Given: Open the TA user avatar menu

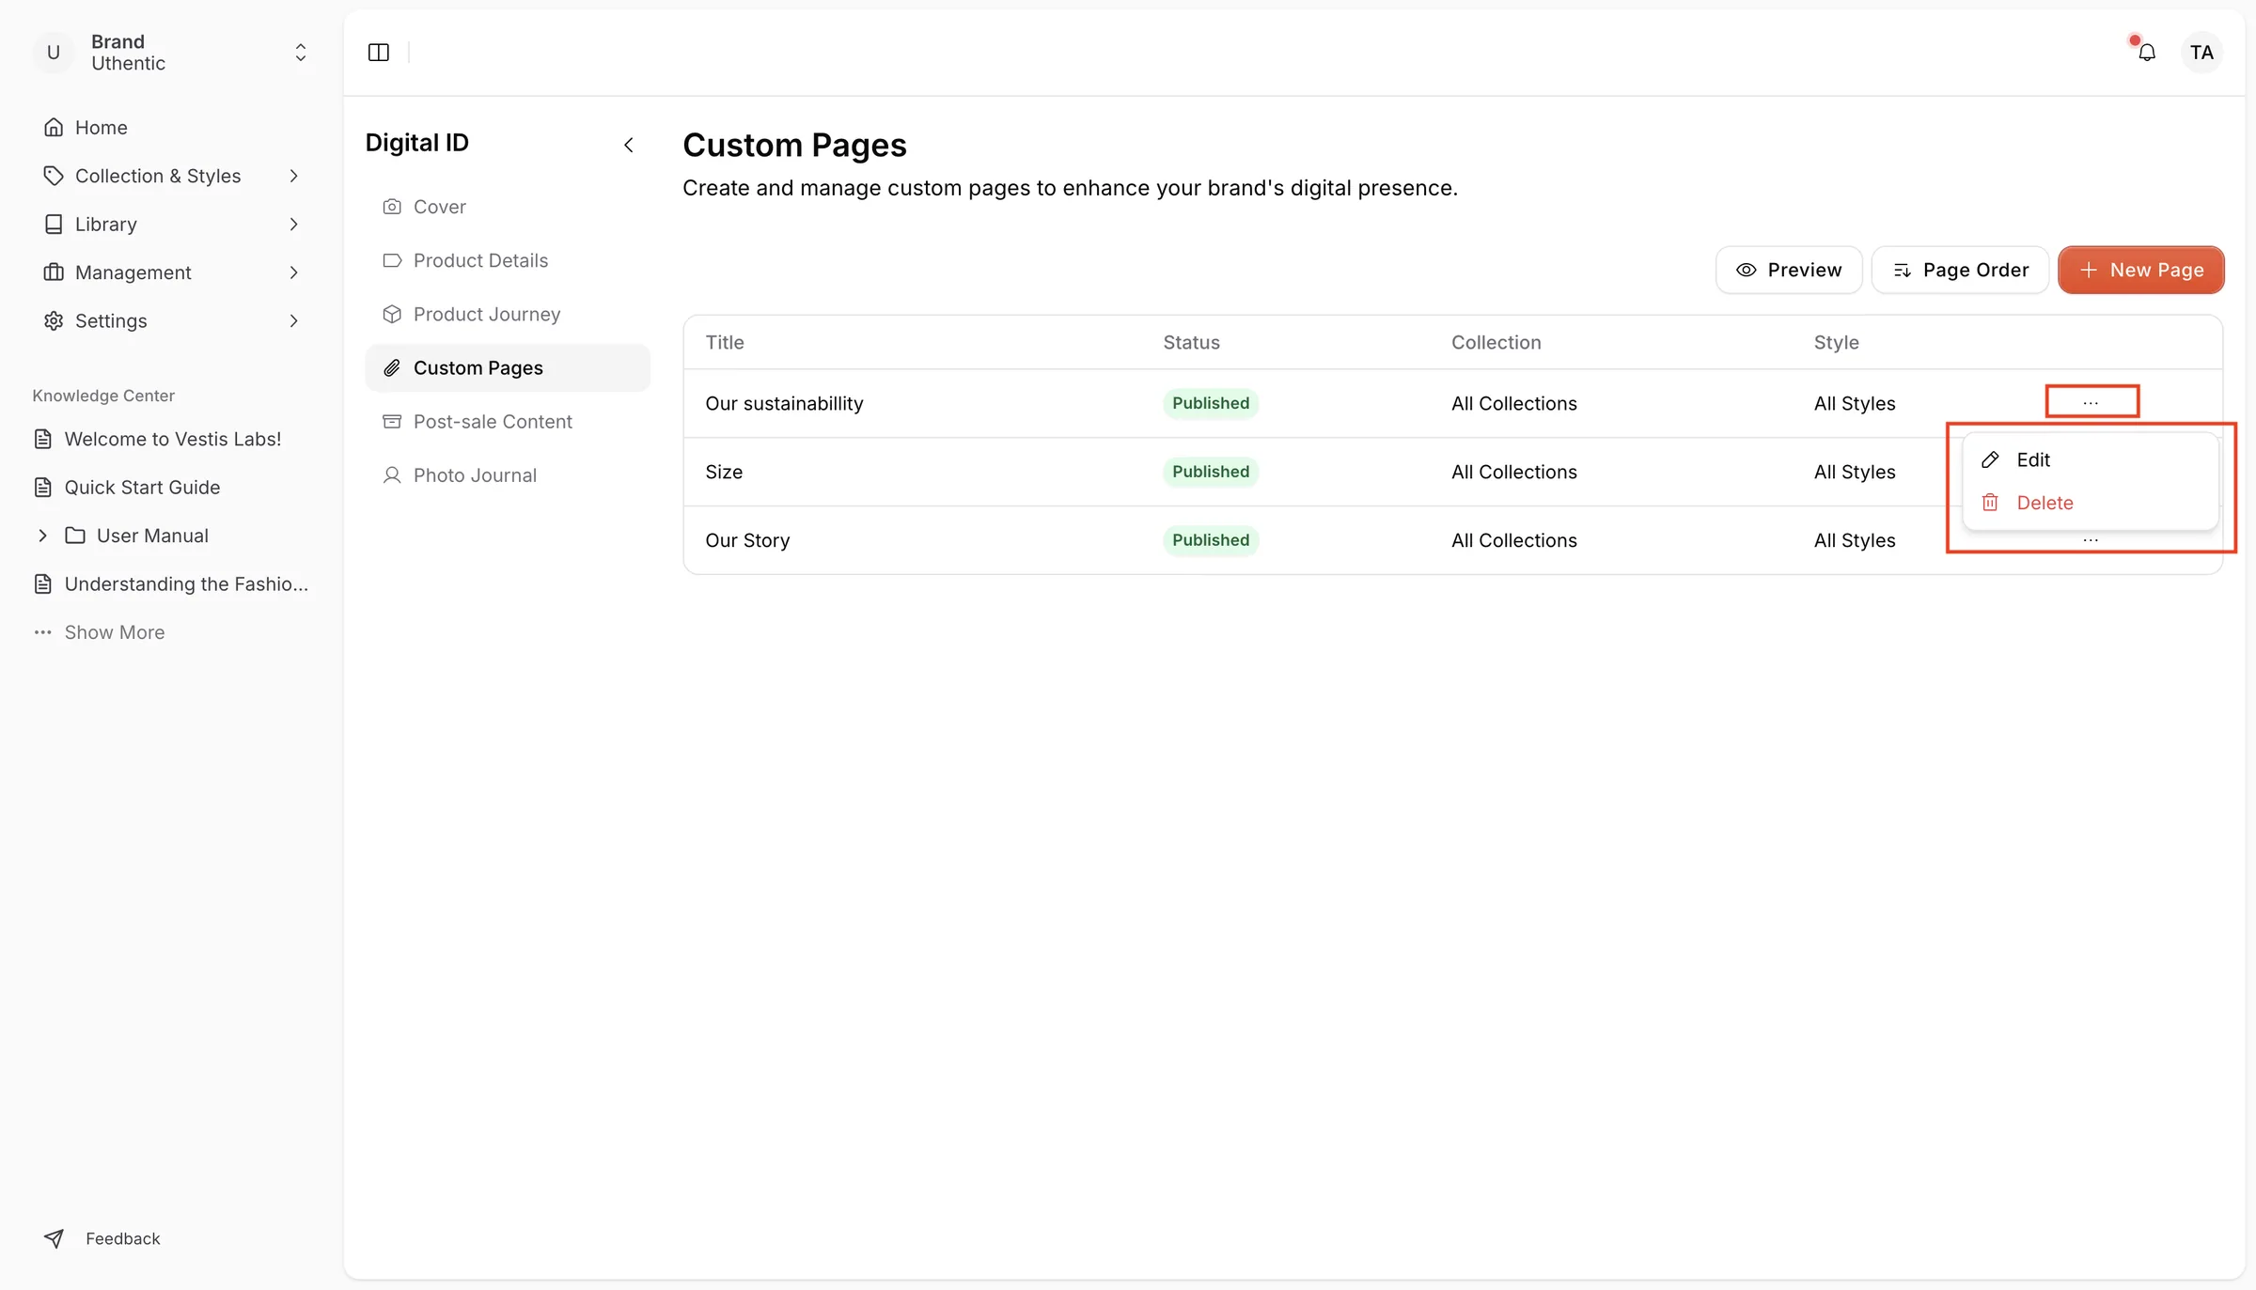Looking at the screenshot, I should pos(2201,53).
